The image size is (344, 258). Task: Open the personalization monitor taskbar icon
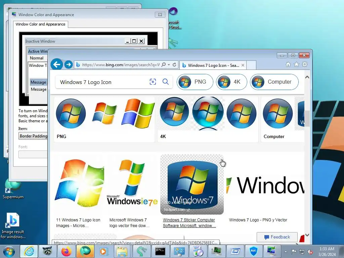(x=272, y=251)
